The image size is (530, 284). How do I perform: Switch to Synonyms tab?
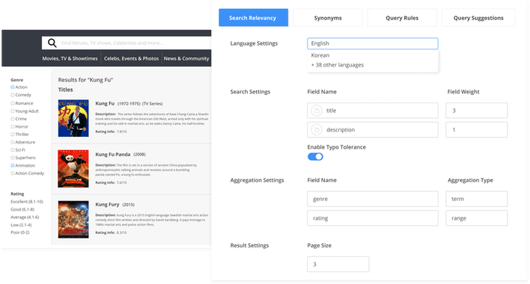click(328, 17)
